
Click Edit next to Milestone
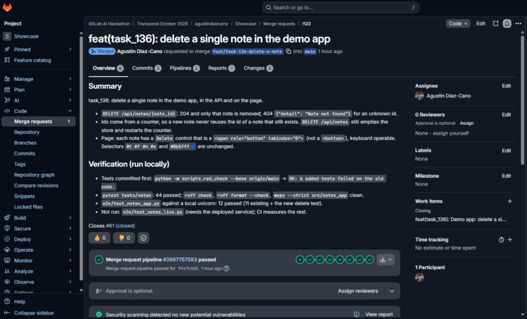click(x=506, y=176)
